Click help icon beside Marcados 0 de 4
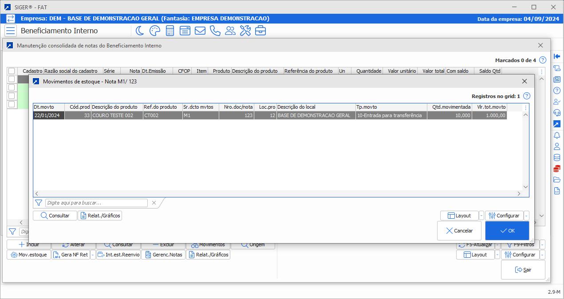Screen dimensions: 564x299 [x=543, y=60]
